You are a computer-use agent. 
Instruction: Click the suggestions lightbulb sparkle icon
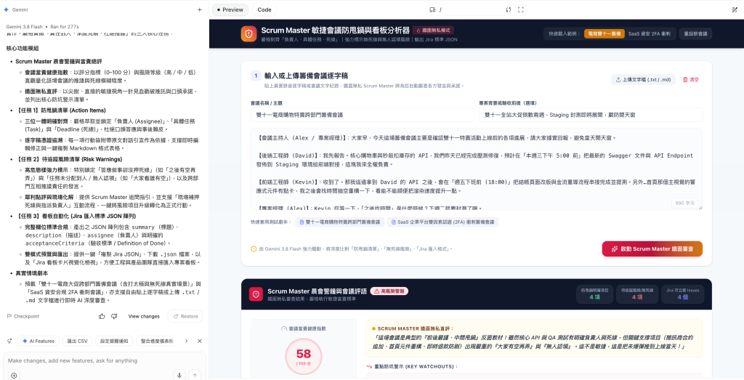(9, 341)
